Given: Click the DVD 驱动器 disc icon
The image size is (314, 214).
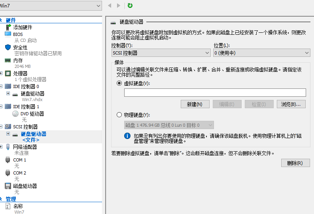Looking at the screenshot, I should click(15, 114).
